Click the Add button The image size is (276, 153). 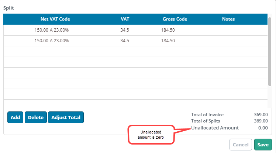tap(15, 117)
